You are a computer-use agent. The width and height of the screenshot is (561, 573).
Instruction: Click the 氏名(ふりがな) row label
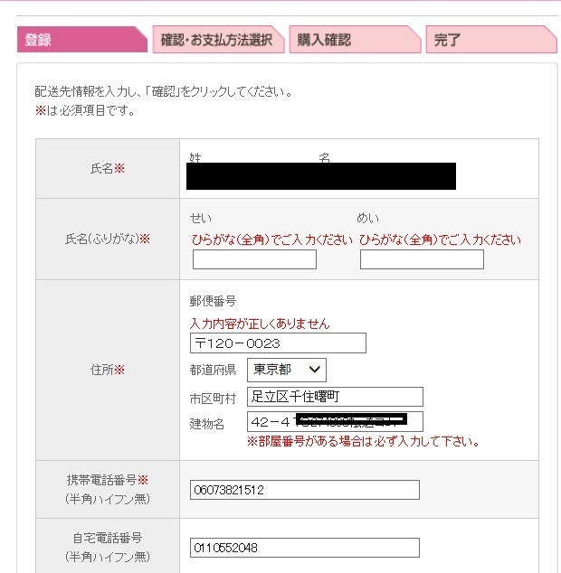click(108, 240)
